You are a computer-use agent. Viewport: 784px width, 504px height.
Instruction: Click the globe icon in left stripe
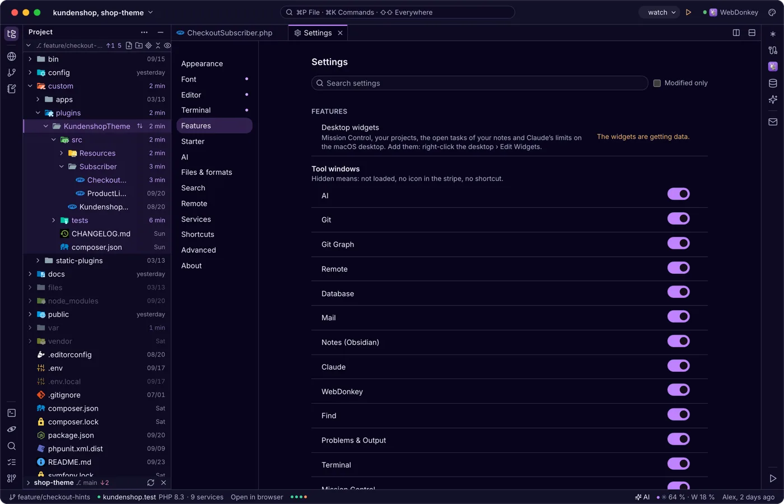click(x=11, y=57)
